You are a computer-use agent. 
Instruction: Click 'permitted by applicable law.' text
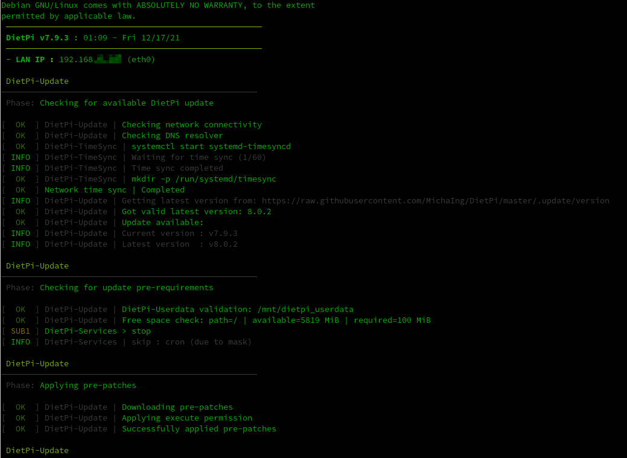[x=68, y=16]
